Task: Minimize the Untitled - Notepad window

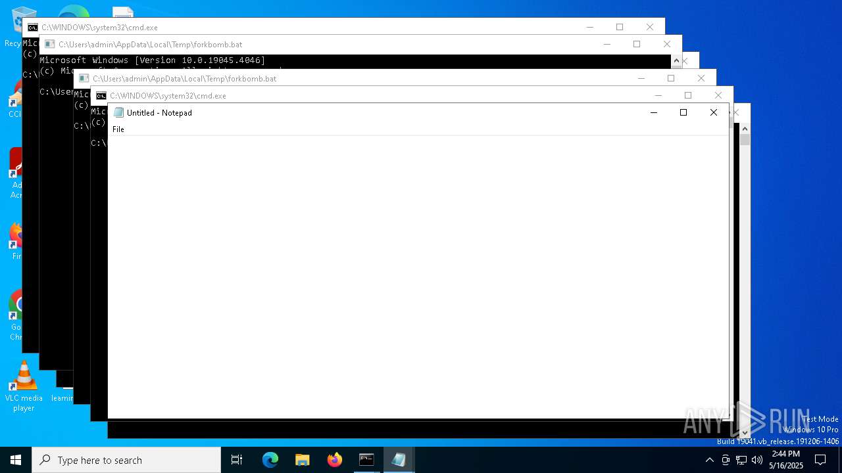Action: coord(654,112)
